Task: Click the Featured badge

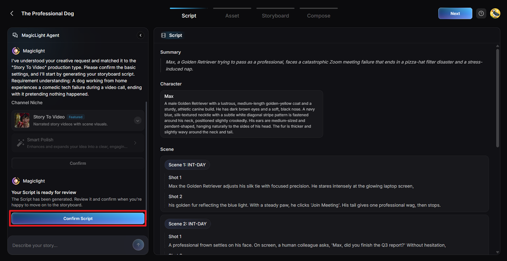Action: pos(76,117)
